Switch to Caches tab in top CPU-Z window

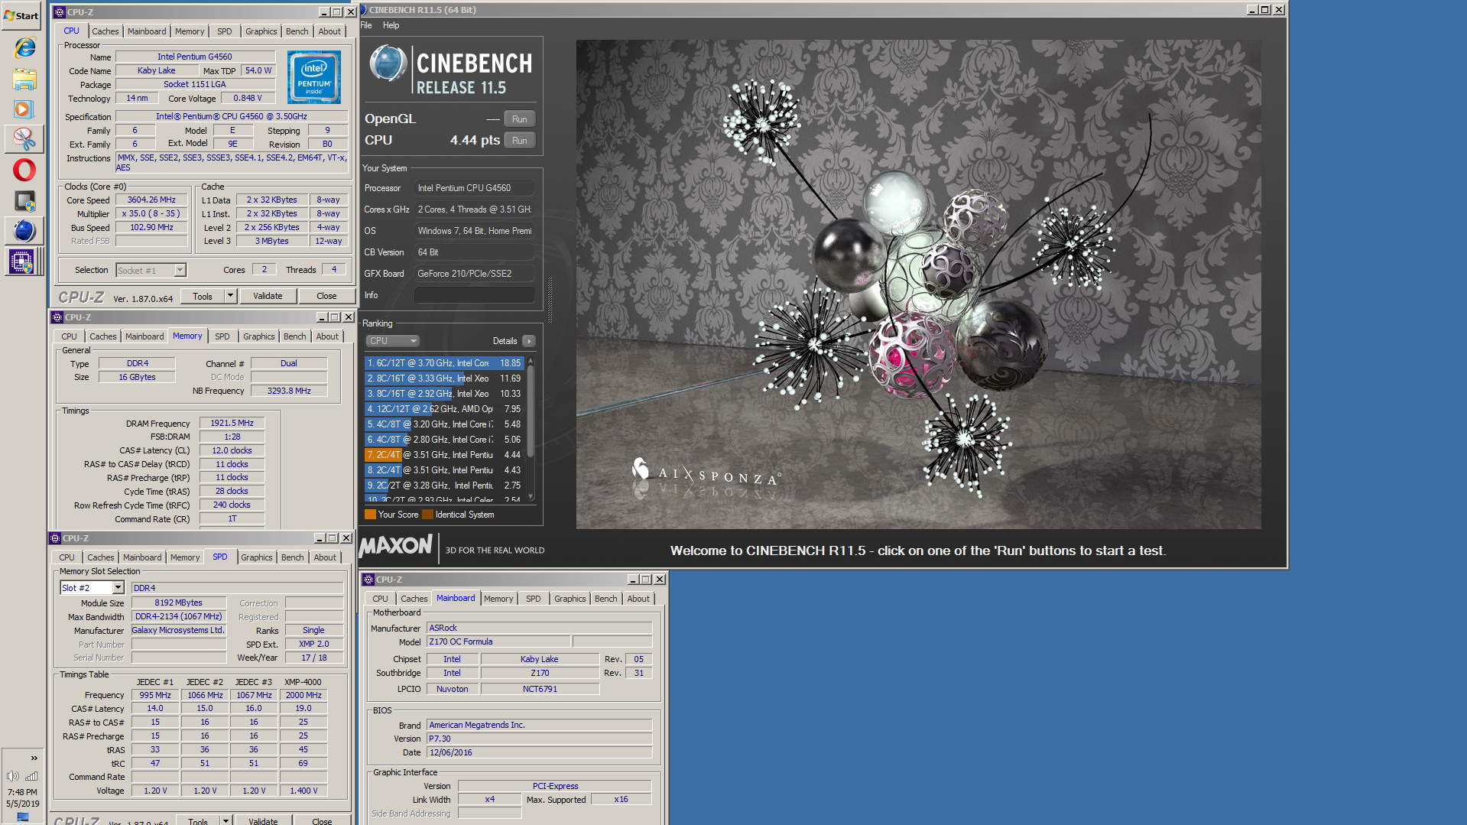tap(105, 31)
